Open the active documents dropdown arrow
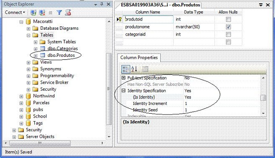This screenshot has width=275, height=158. (x=261, y=5)
